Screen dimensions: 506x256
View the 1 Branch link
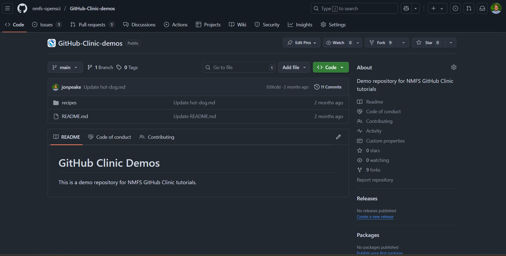coord(100,67)
